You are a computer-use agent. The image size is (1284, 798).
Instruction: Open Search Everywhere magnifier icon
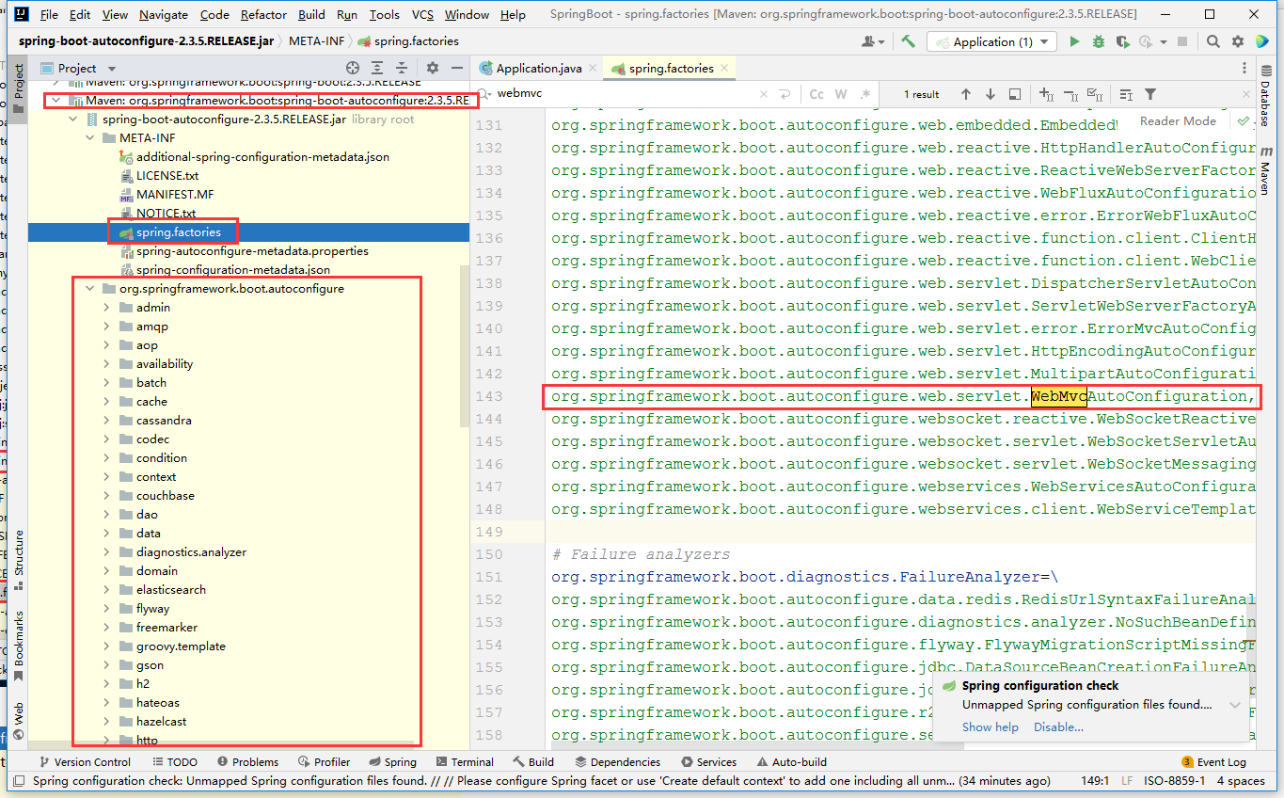(x=1213, y=41)
